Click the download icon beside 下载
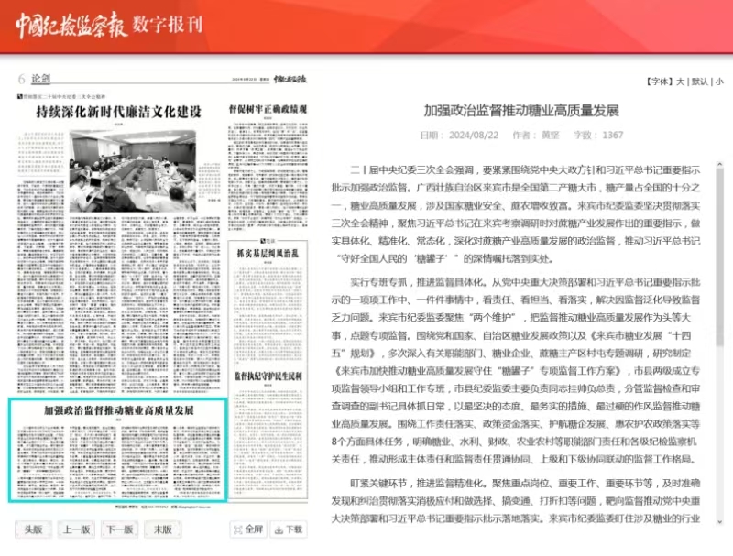Image resolution: width=733 pixels, height=556 pixels. click(279, 529)
